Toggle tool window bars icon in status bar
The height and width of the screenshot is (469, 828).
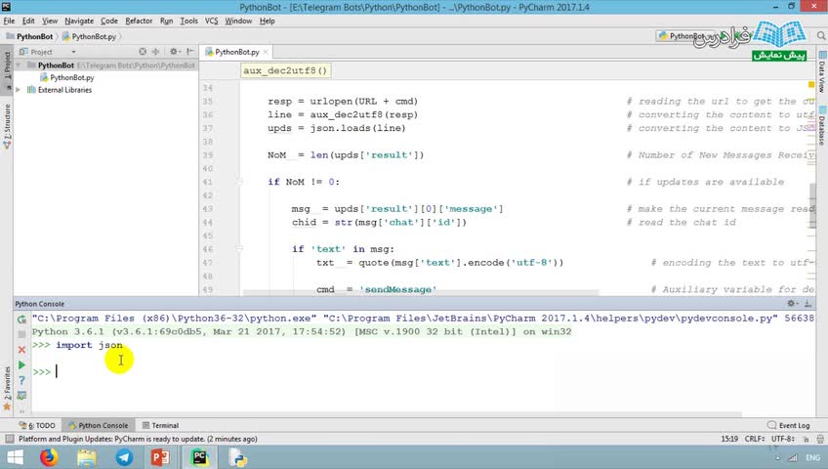(9, 439)
